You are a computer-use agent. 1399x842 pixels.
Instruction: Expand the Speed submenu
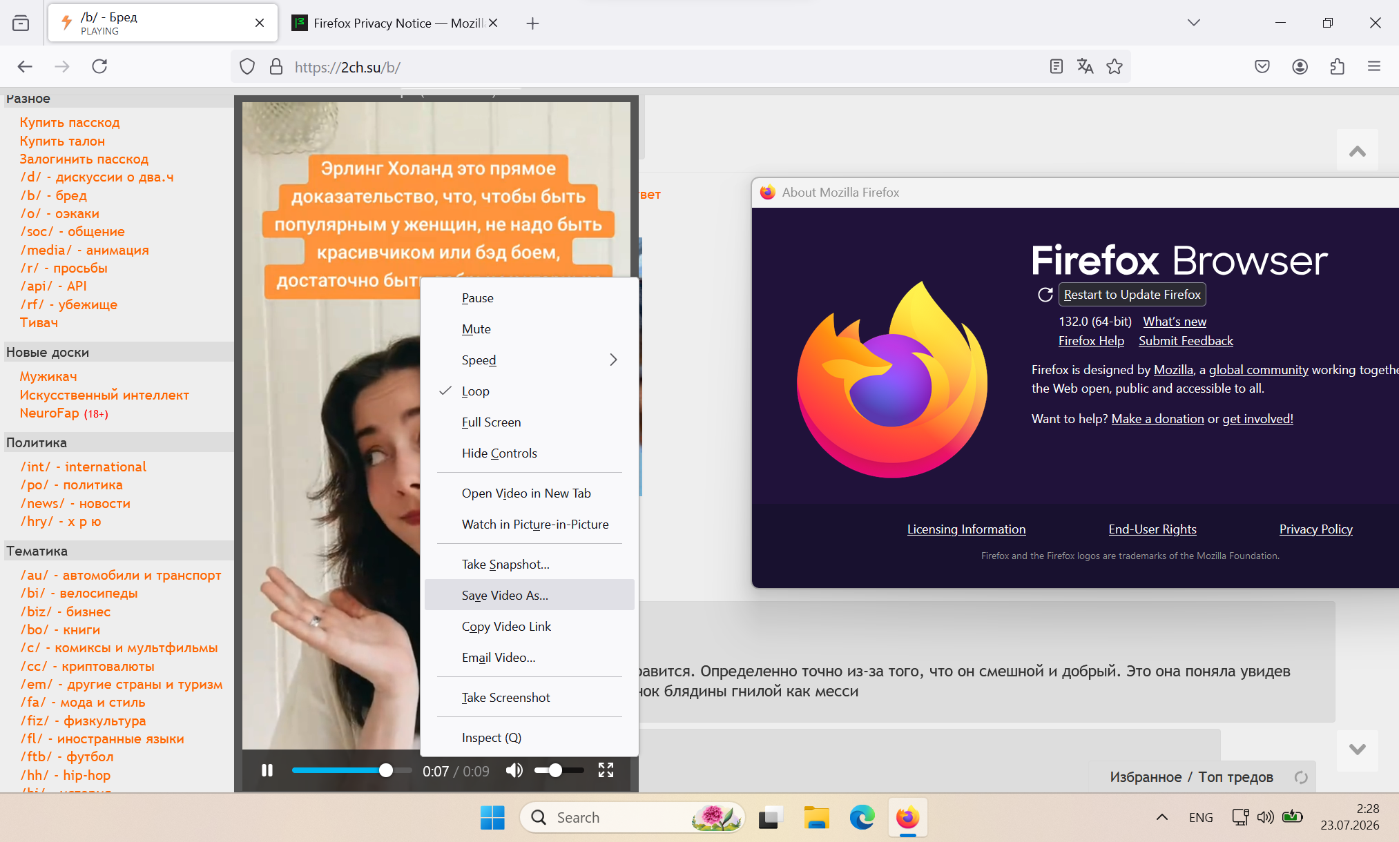[x=530, y=360]
